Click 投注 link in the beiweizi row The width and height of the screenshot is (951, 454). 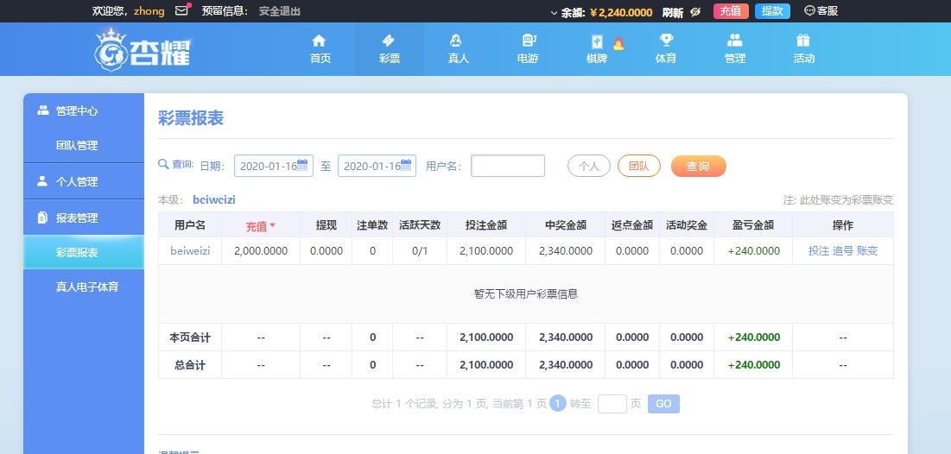coord(819,250)
